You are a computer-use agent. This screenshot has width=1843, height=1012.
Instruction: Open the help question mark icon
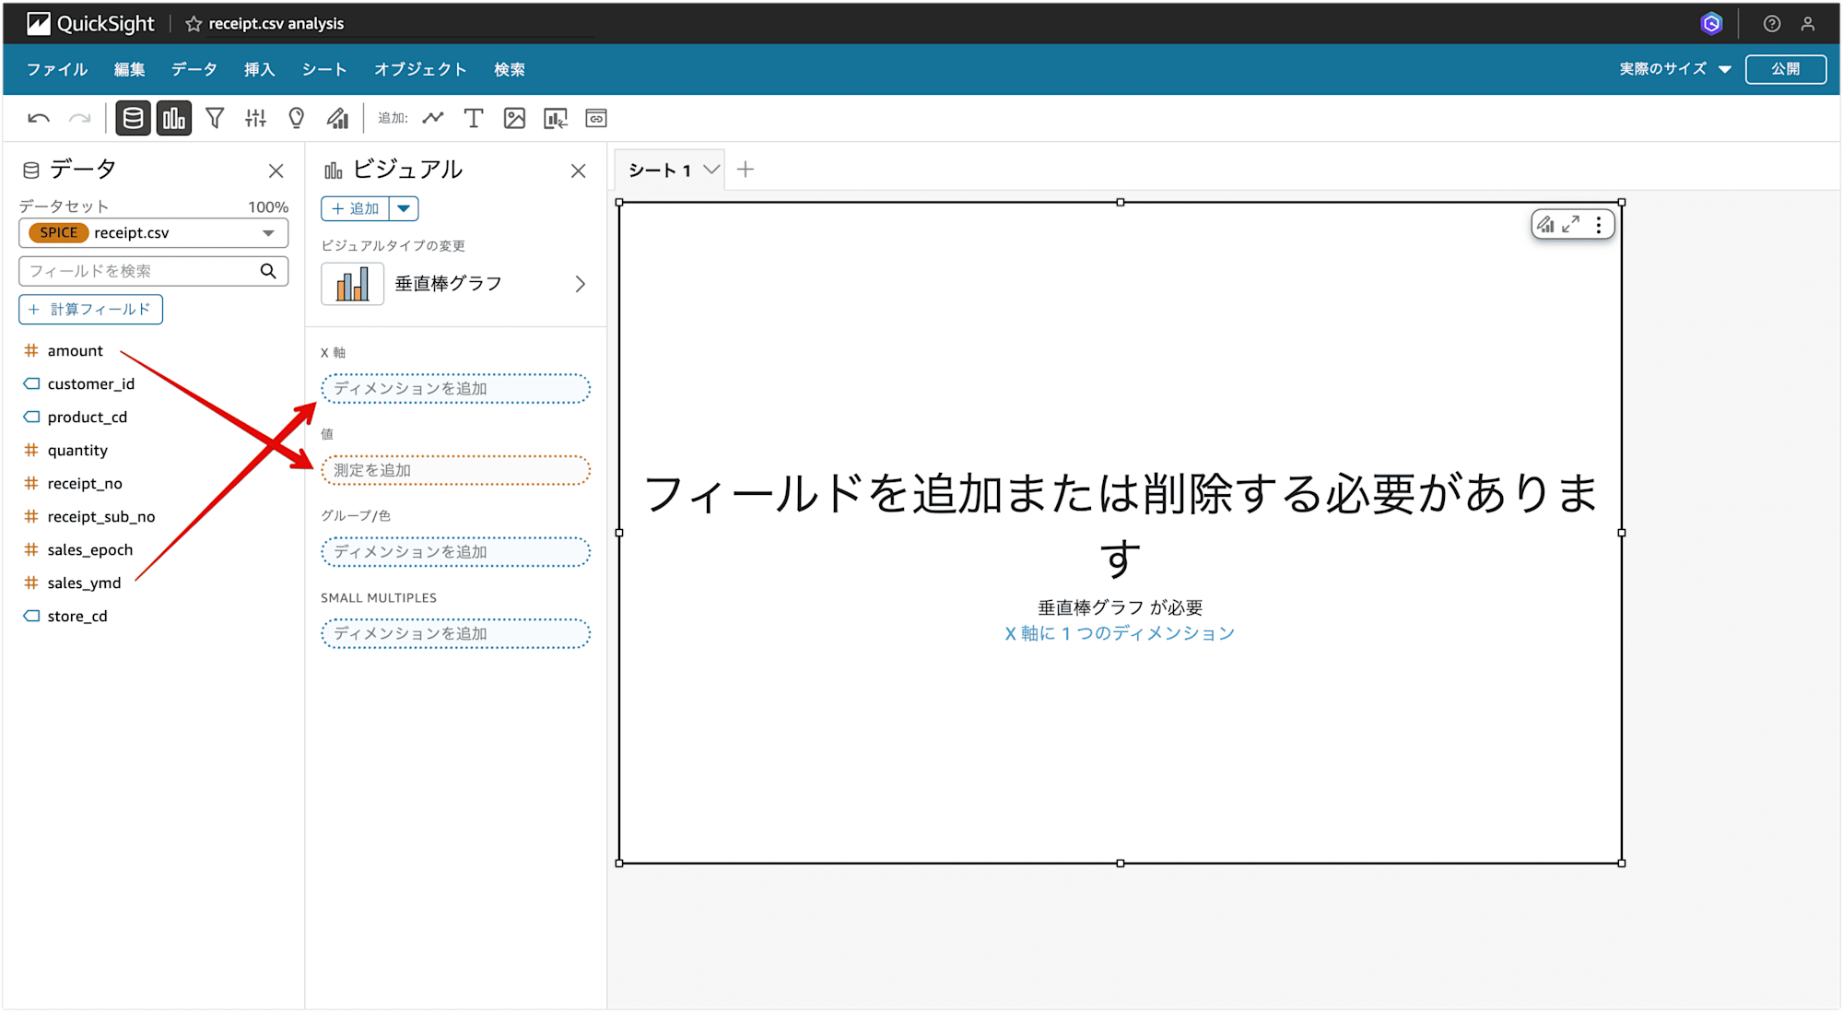pyautogui.click(x=1771, y=24)
